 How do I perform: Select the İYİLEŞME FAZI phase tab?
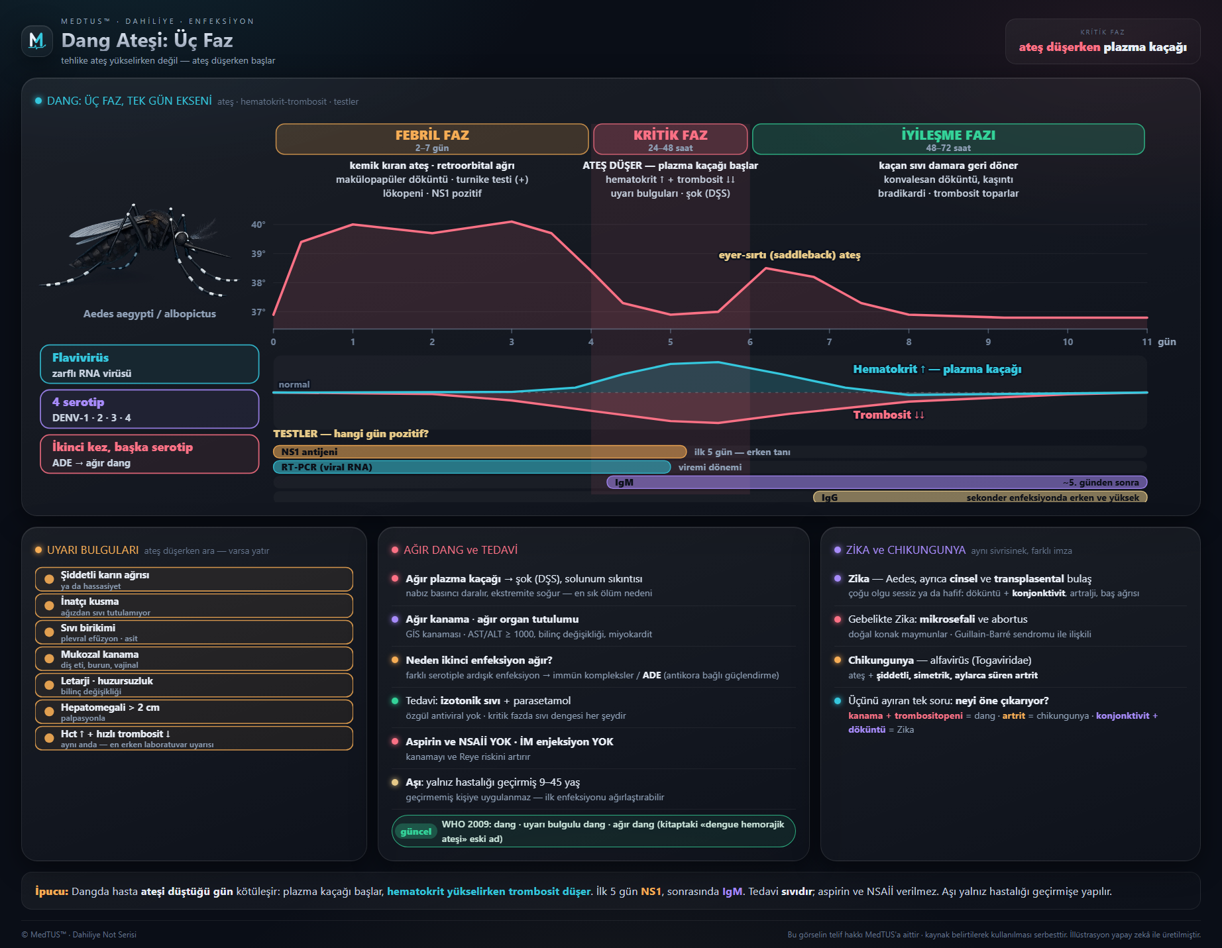point(948,139)
